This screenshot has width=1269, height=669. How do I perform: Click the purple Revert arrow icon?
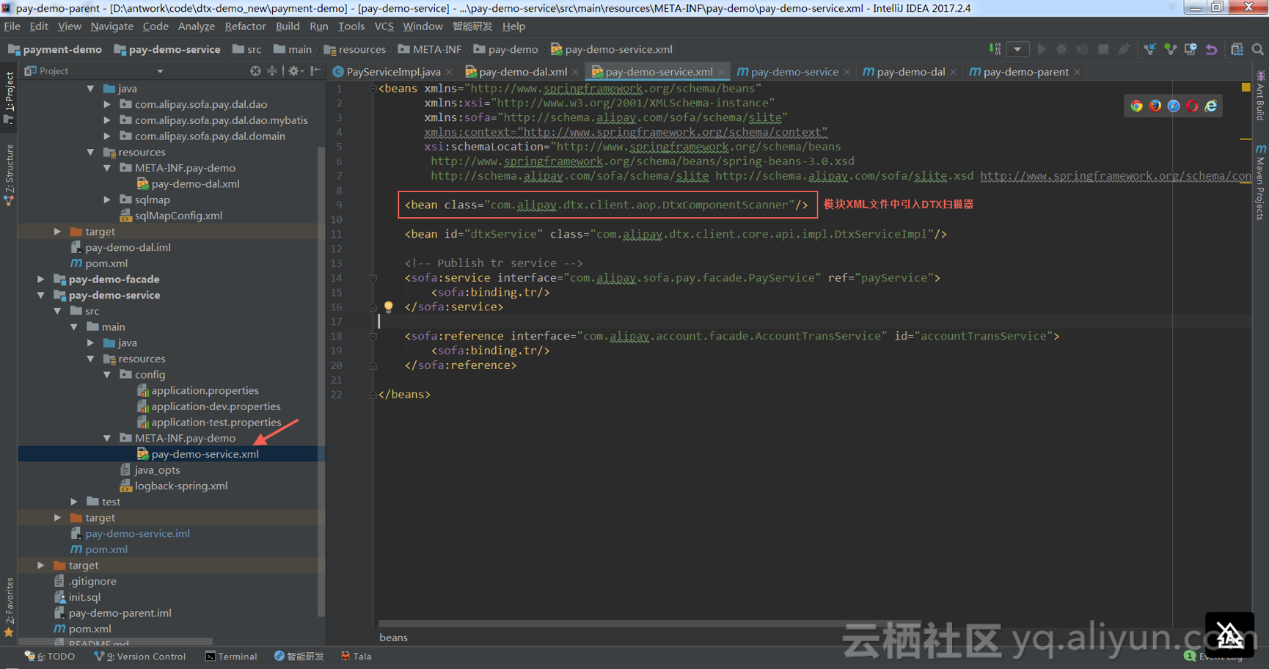click(1211, 49)
